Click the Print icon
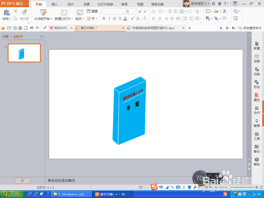Viewport: 264px width, 198px height. [20, 28]
